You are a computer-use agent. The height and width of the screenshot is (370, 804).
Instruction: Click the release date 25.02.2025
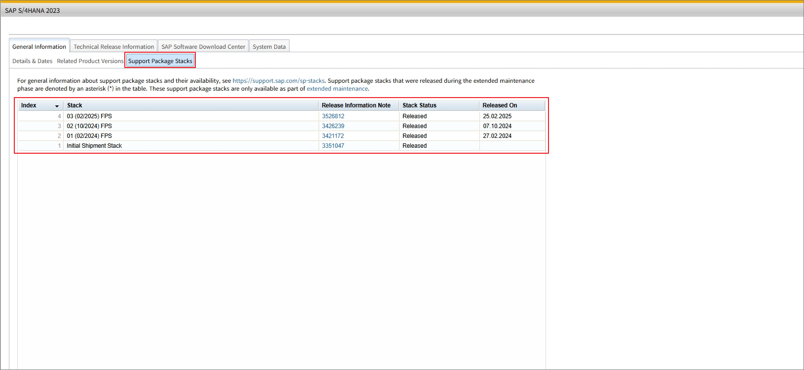(497, 116)
